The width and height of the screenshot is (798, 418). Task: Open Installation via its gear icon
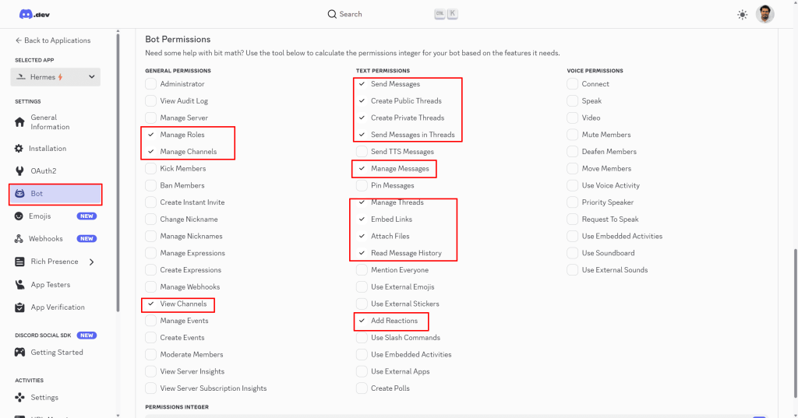click(19, 149)
